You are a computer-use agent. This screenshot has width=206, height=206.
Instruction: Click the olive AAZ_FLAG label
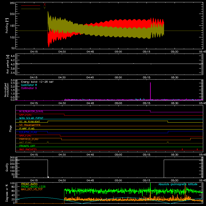[25, 143]
